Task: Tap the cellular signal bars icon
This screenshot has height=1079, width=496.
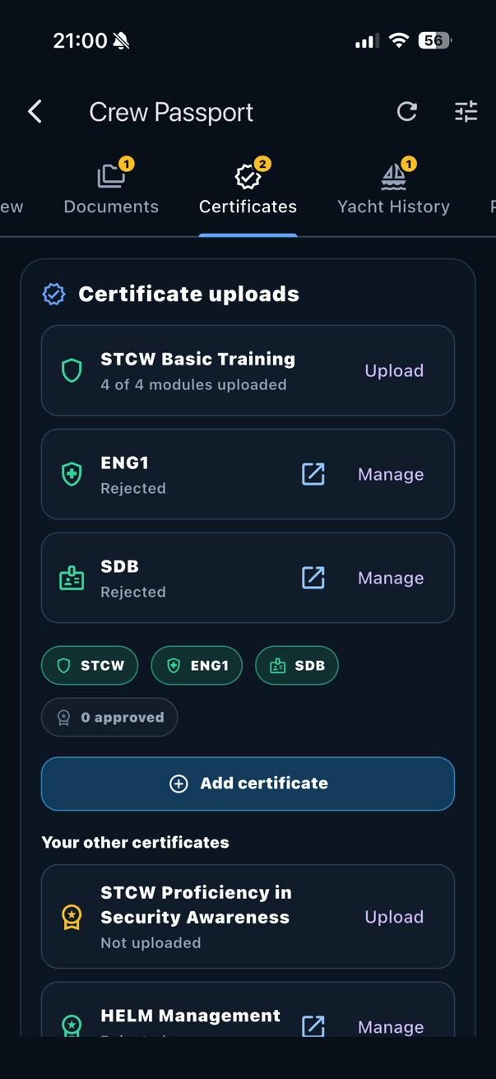Action: (367, 40)
